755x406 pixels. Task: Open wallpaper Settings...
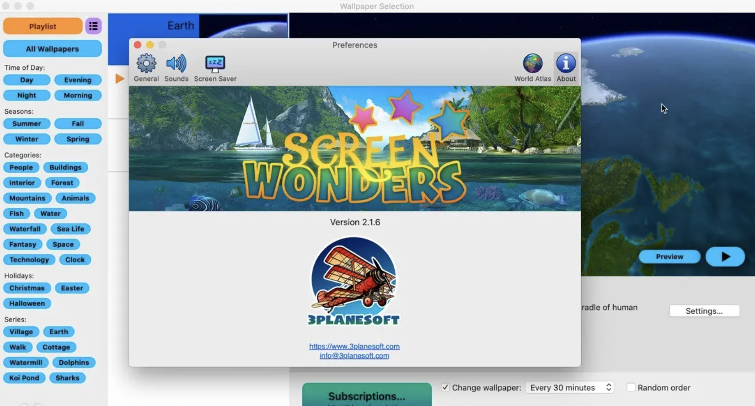[x=704, y=311]
